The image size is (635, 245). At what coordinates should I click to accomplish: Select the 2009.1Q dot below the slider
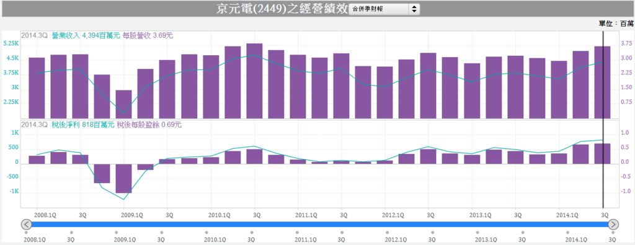point(116,233)
